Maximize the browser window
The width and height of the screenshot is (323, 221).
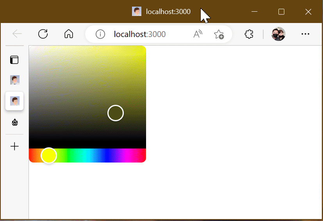pos(281,12)
